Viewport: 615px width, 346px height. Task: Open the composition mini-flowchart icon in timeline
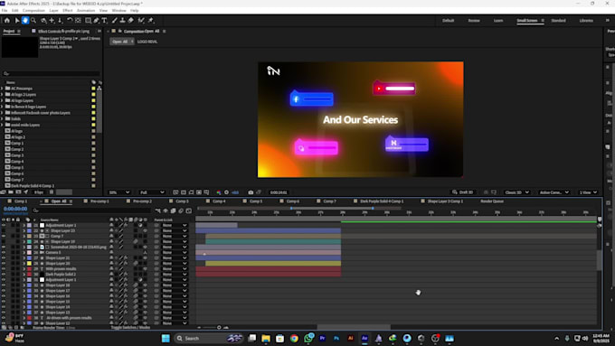[x=157, y=210]
